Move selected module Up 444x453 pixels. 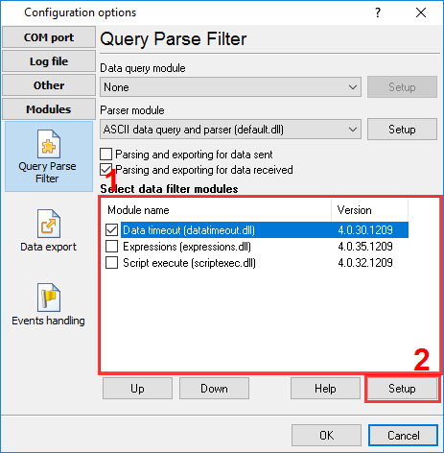(137, 389)
